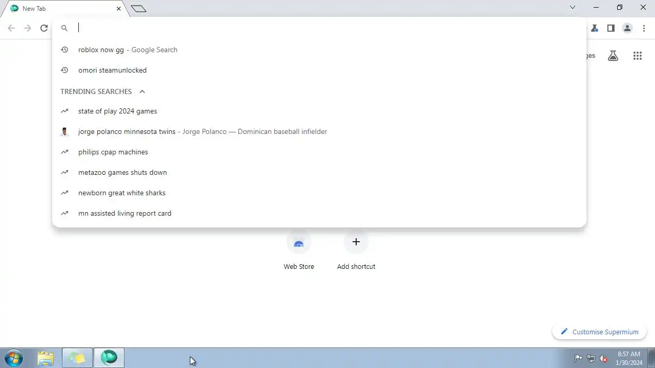This screenshot has width=655, height=368.
Task: Select 'roblox now gg' history suggestion
Action: tap(319, 50)
